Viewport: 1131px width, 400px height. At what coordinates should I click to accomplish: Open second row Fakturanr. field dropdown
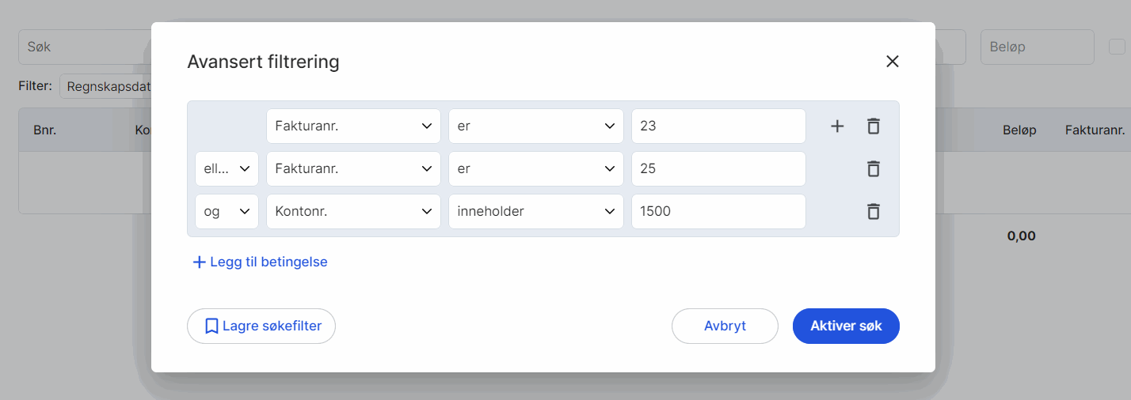[353, 169]
